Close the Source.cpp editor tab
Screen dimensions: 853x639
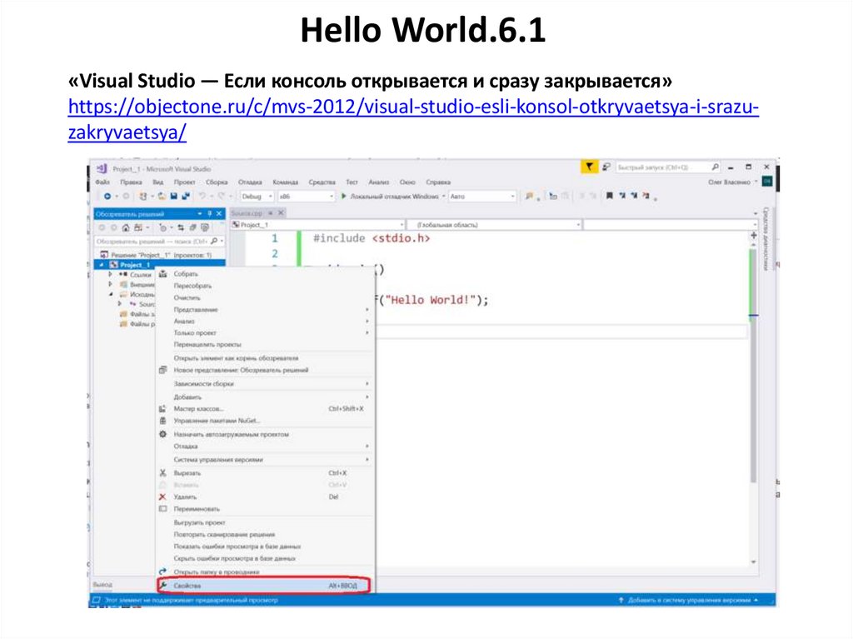tap(282, 212)
